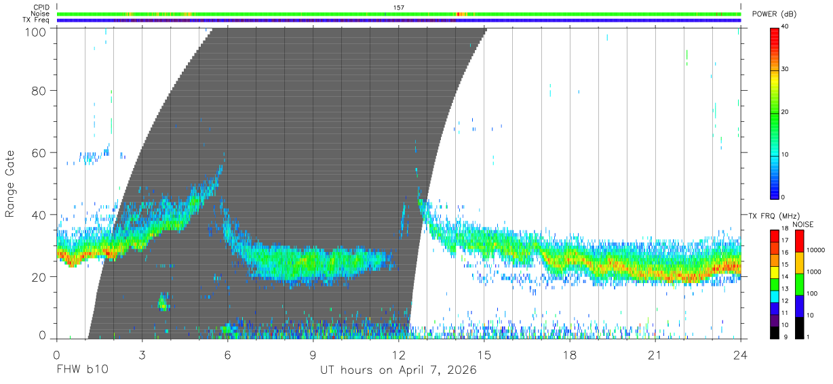Click the NOISE legend title
This screenshot has width=833, height=384.
pyautogui.click(x=802, y=224)
